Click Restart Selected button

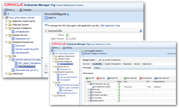coord(161,78)
